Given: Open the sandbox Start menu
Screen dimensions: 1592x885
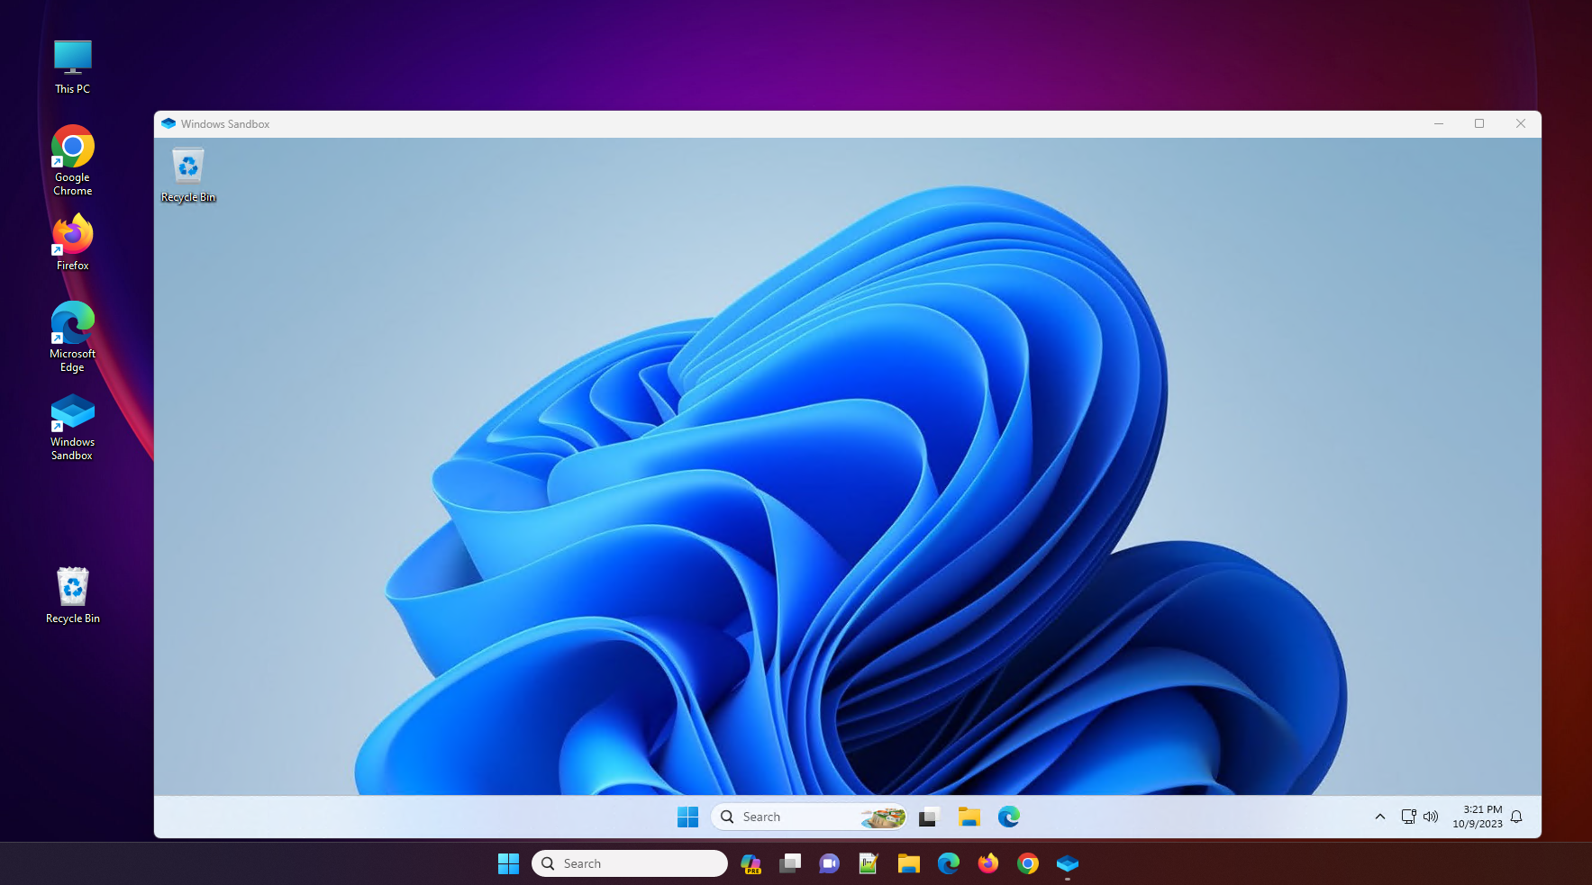Looking at the screenshot, I should [x=688, y=817].
